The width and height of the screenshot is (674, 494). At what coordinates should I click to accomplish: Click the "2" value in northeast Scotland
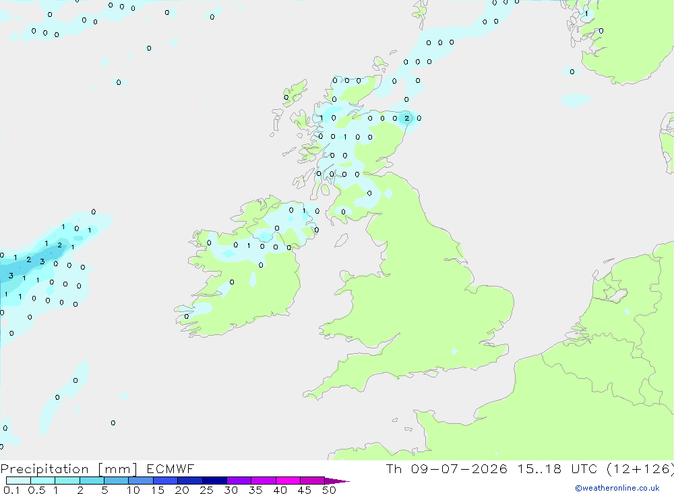[x=406, y=118]
